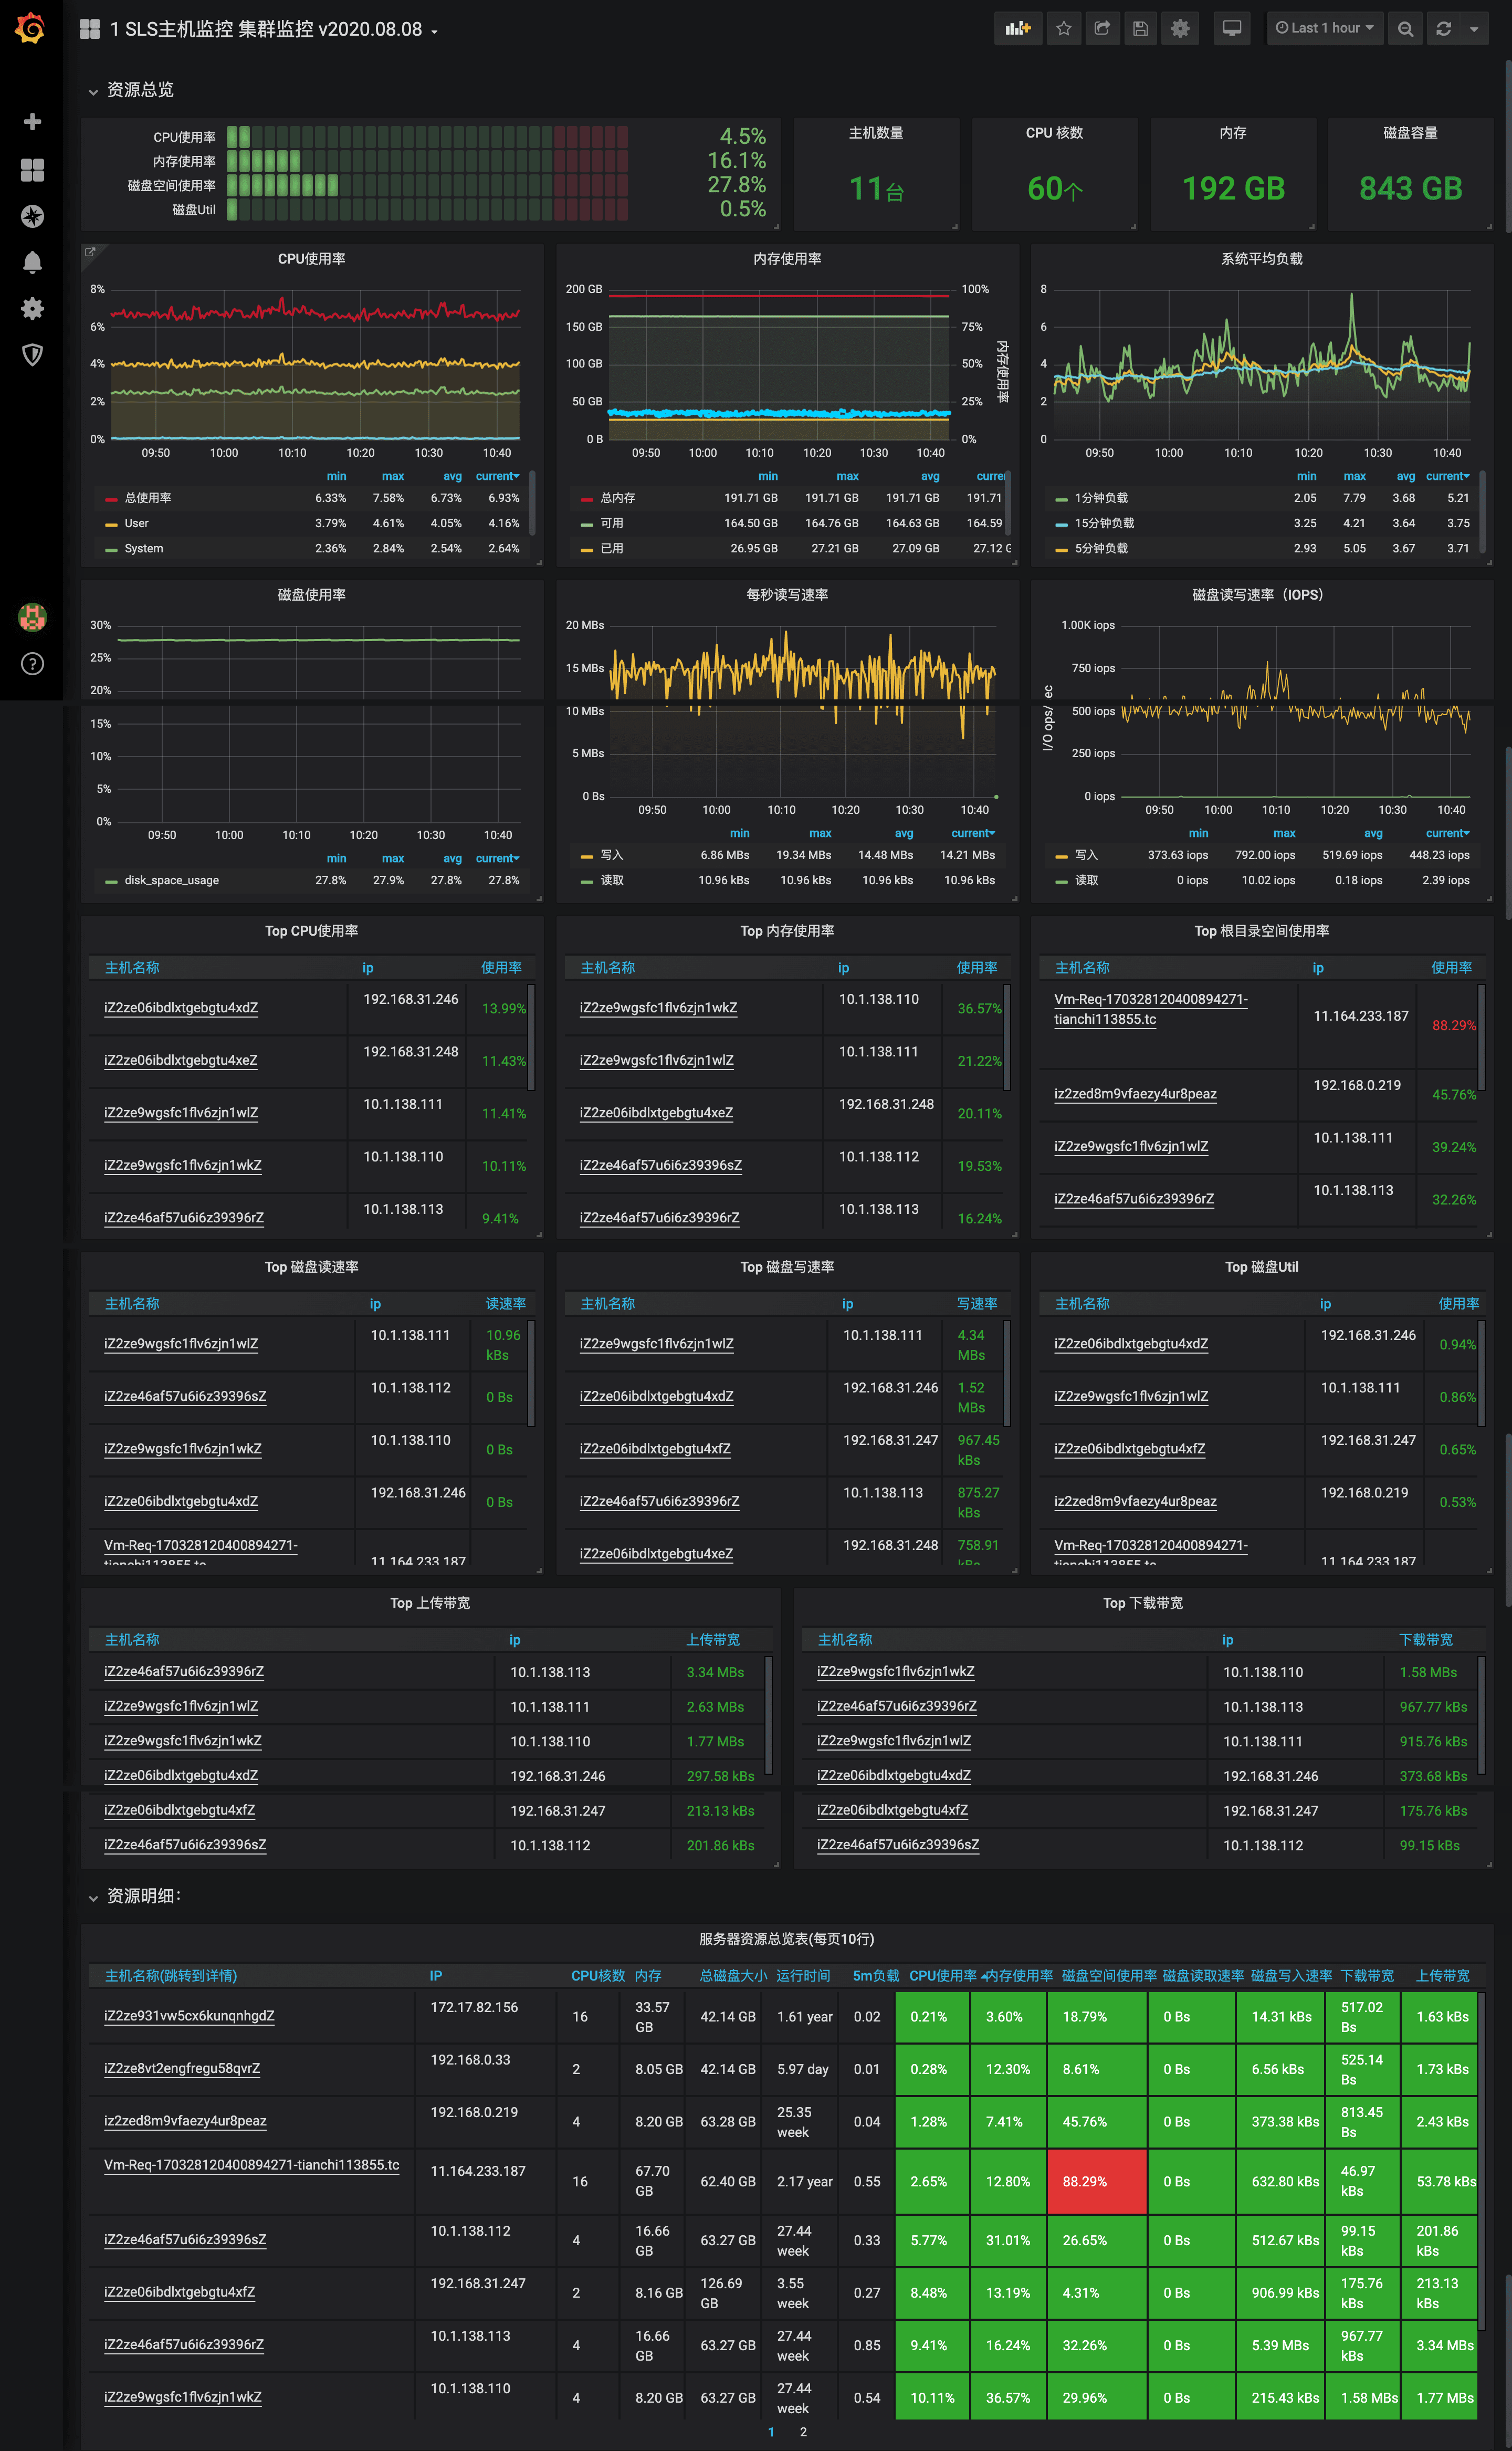Collapse the 资源总览 row
The height and width of the screenshot is (2451, 1512).
click(x=139, y=90)
